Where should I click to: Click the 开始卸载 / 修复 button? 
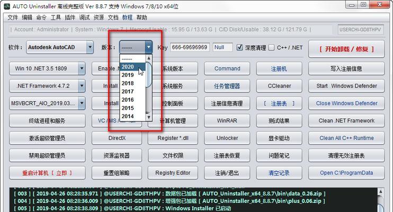[346, 49]
